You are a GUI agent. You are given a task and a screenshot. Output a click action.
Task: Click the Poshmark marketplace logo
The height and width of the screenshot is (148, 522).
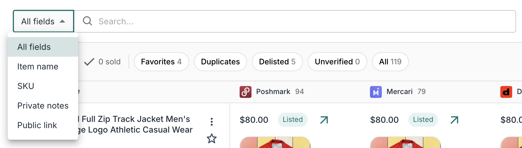[x=246, y=92]
